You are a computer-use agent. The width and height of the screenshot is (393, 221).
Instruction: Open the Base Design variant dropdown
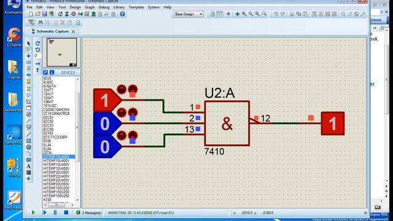coord(189,14)
